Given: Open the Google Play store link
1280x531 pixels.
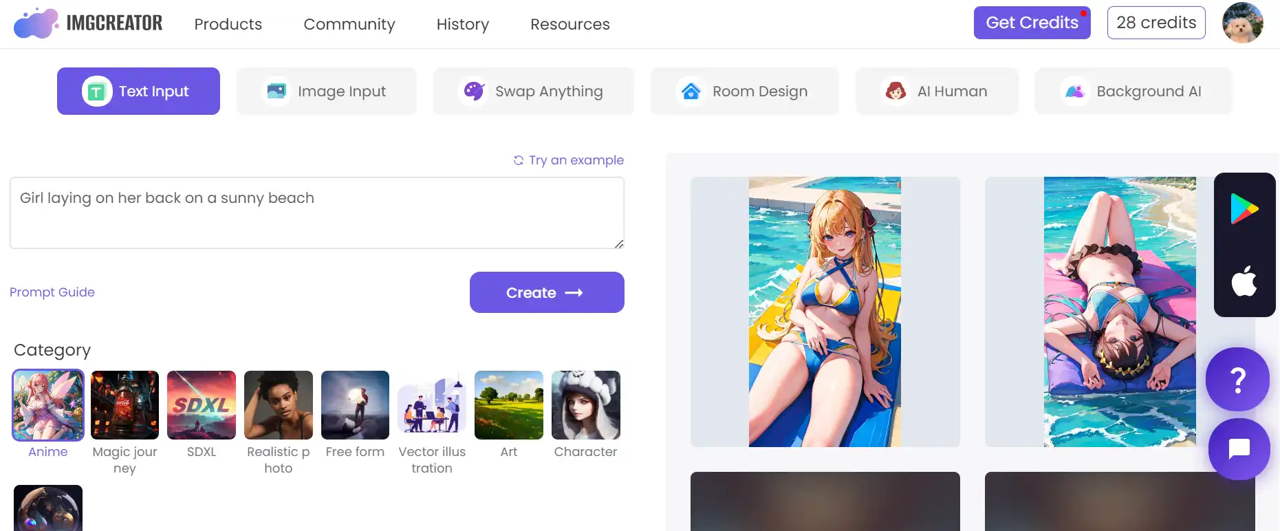Looking at the screenshot, I should click(x=1244, y=208).
